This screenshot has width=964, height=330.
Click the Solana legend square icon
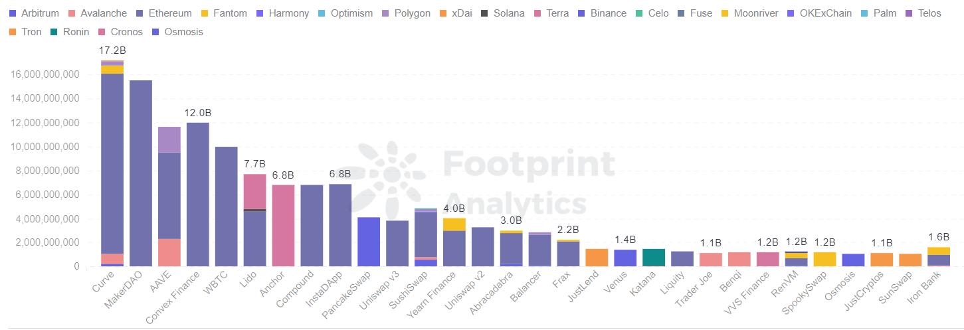pos(485,13)
